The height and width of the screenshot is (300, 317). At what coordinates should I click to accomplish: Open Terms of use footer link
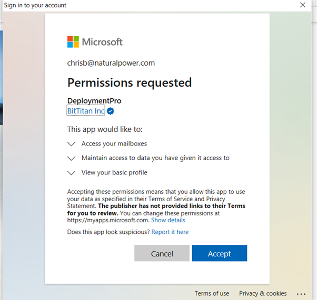click(212, 293)
